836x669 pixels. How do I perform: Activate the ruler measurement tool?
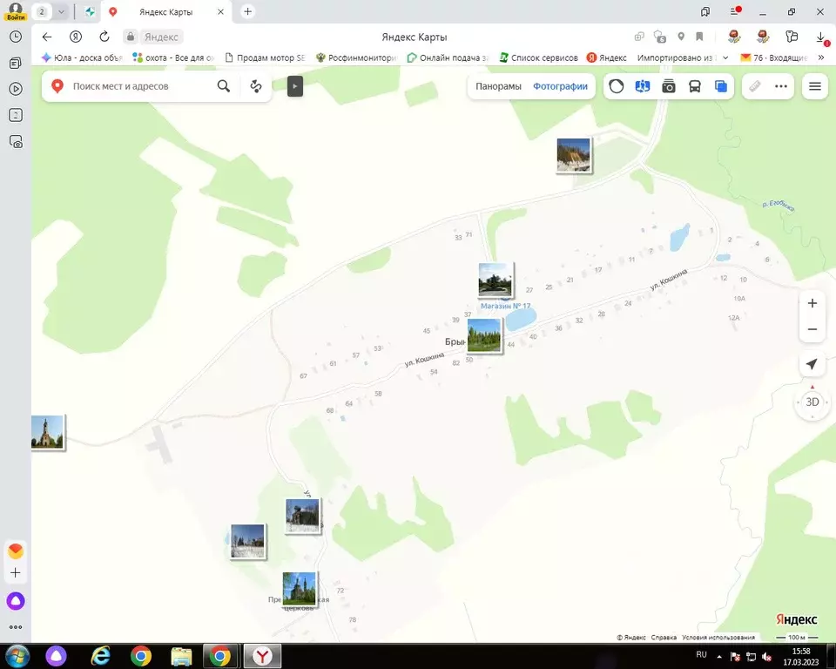(755, 86)
